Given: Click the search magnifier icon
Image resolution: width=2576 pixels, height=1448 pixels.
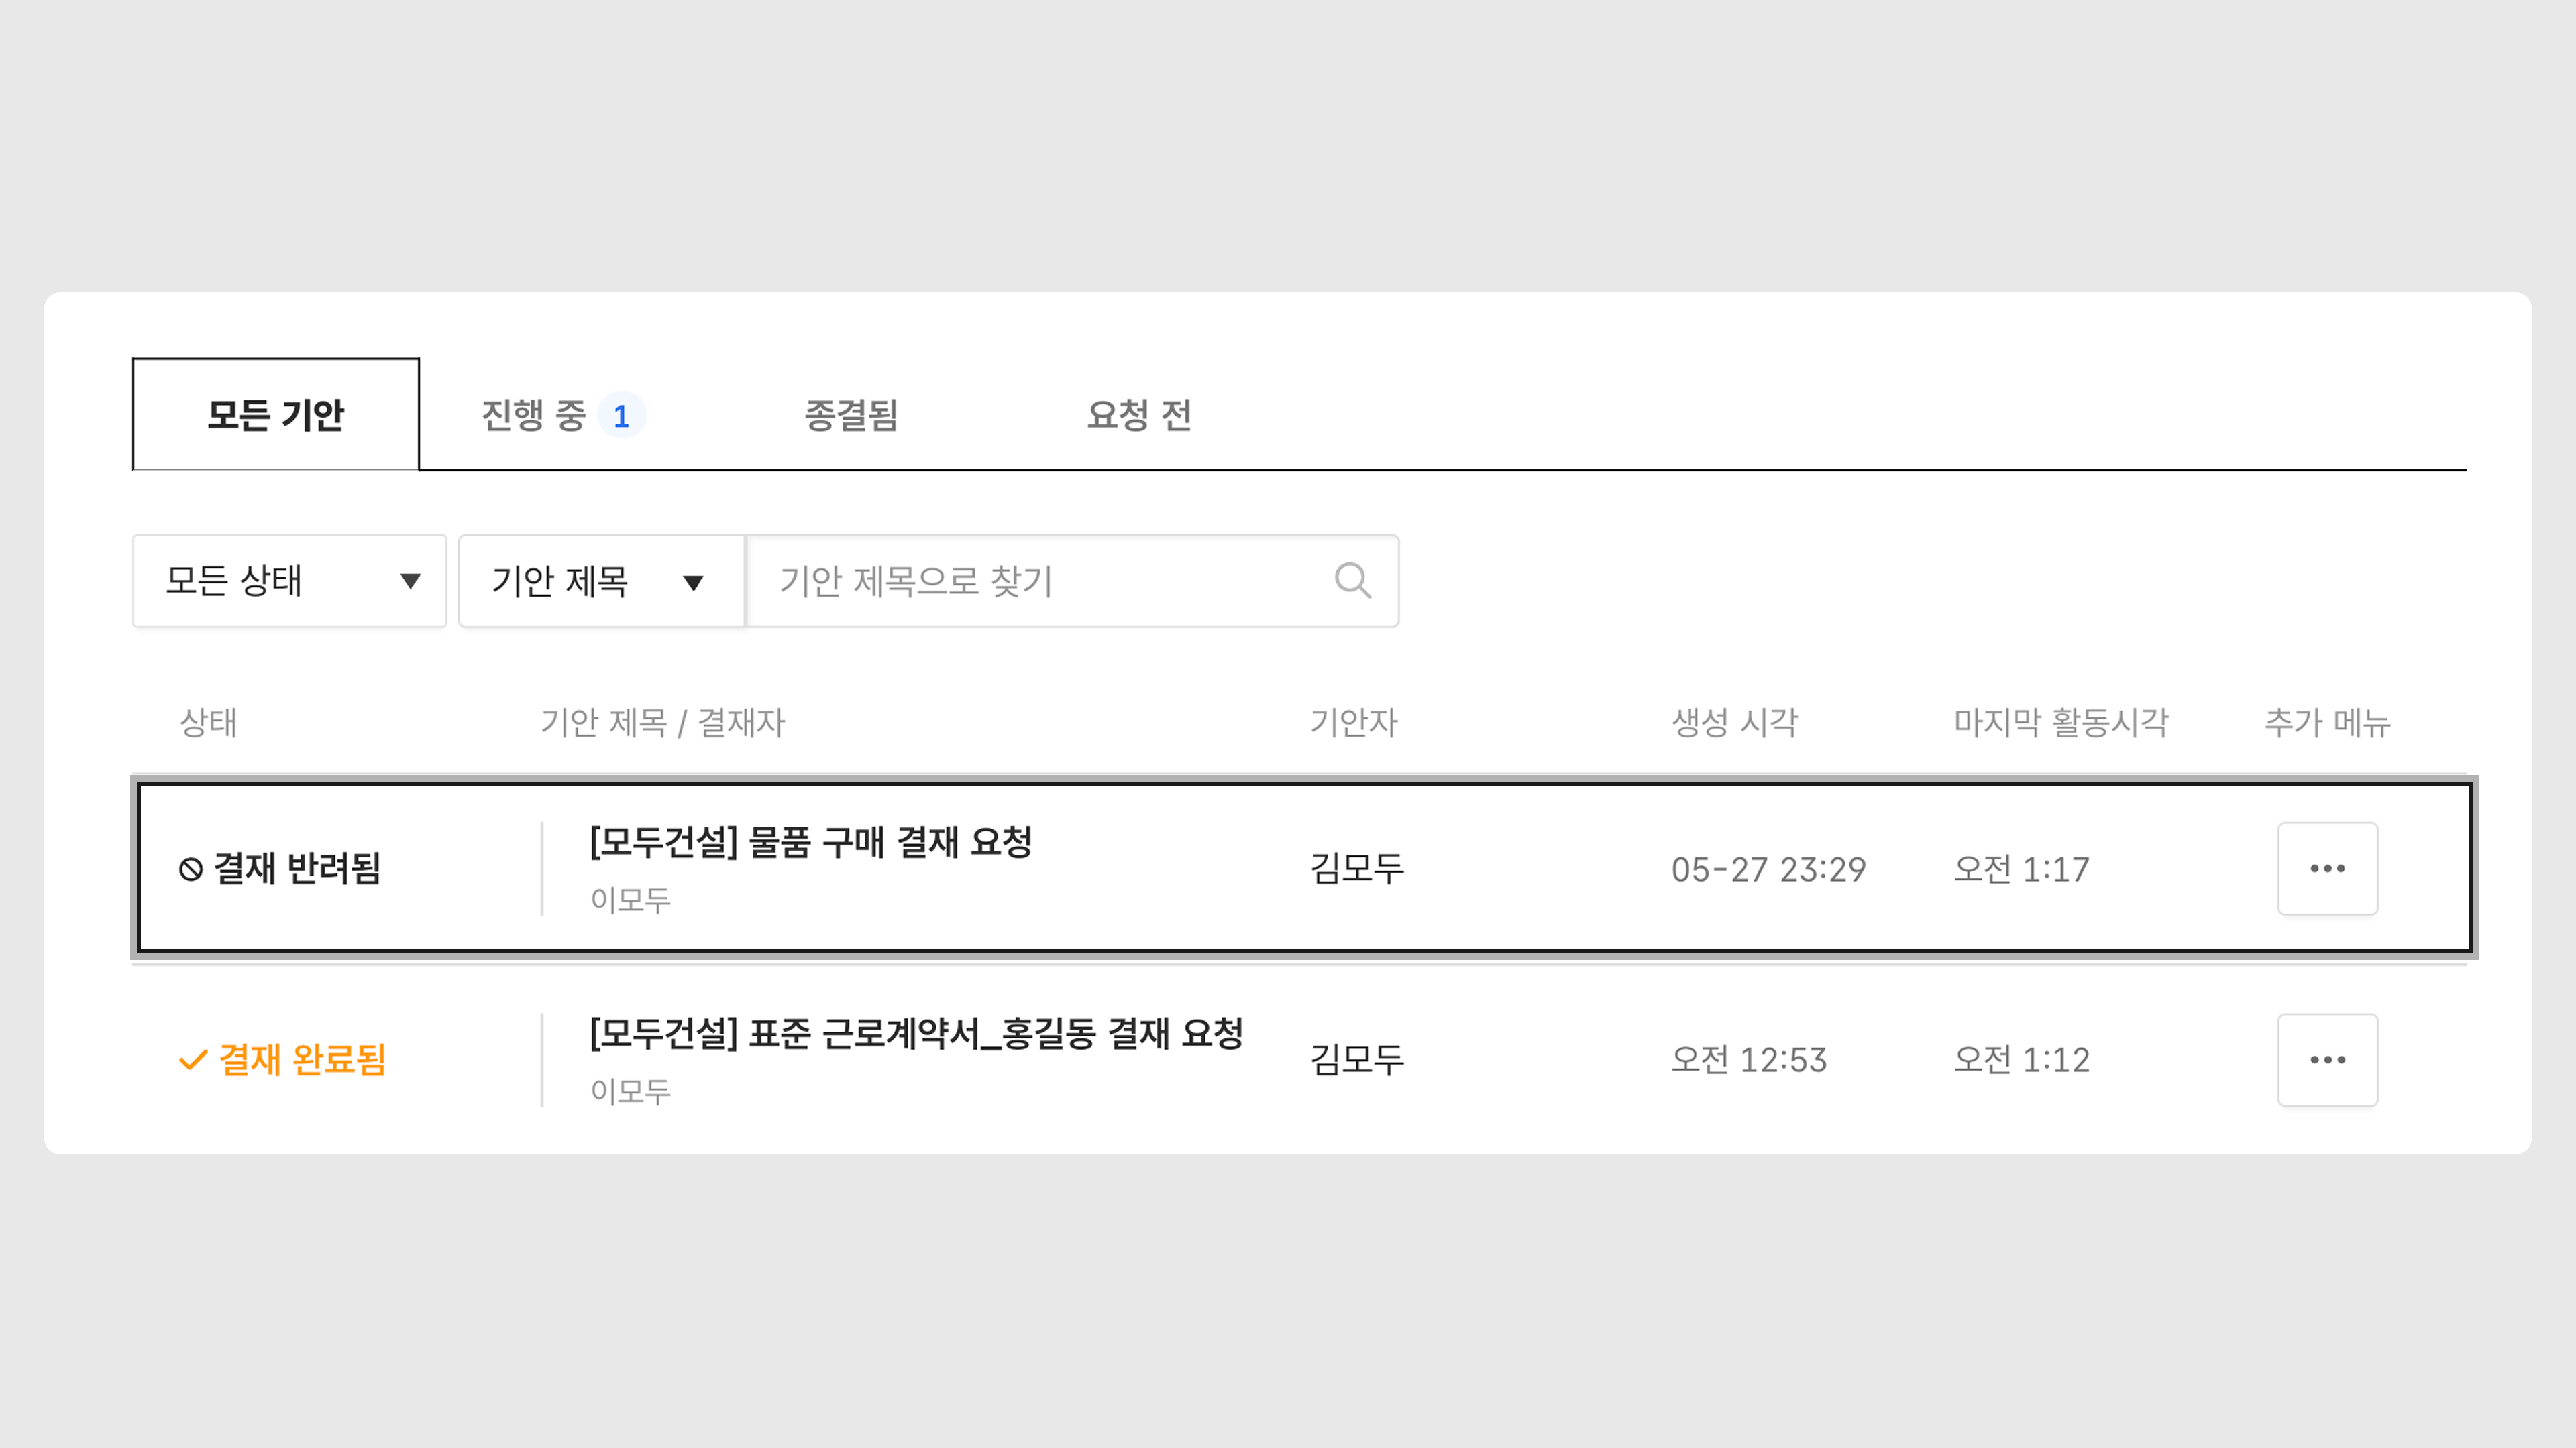Looking at the screenshot, I should click(1352, 581).
